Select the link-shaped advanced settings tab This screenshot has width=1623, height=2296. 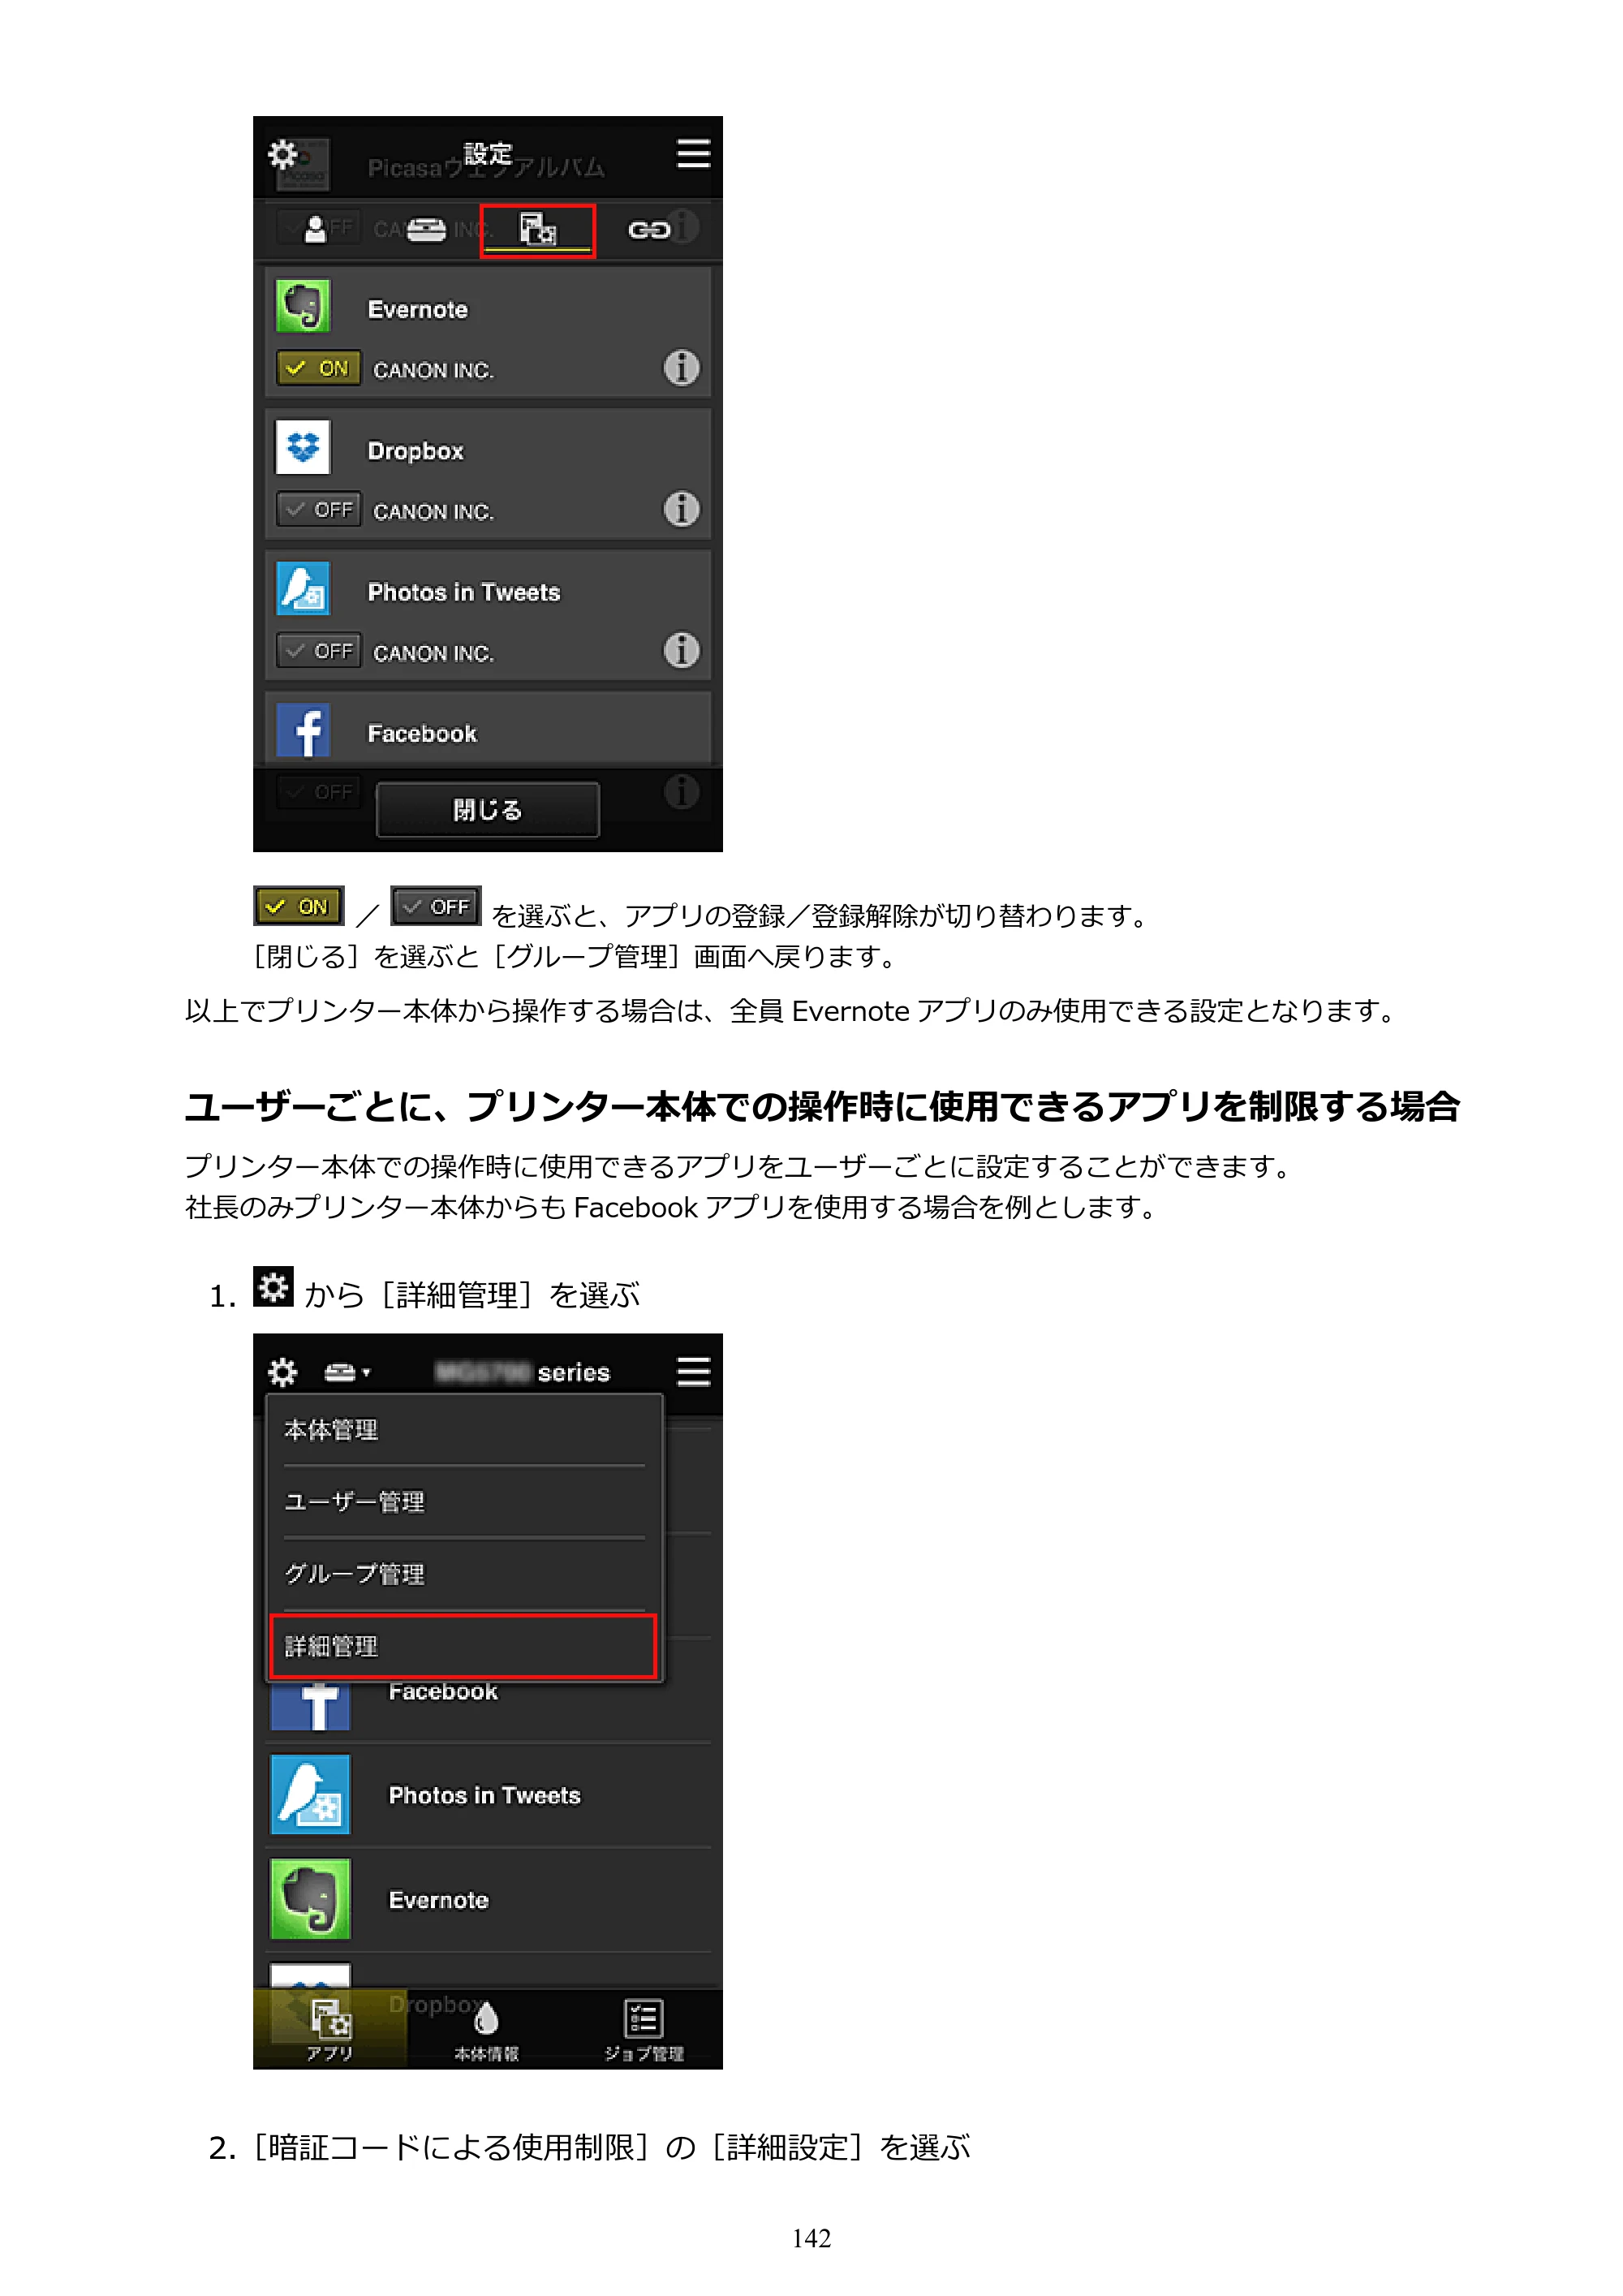click(x=648, y=231)
